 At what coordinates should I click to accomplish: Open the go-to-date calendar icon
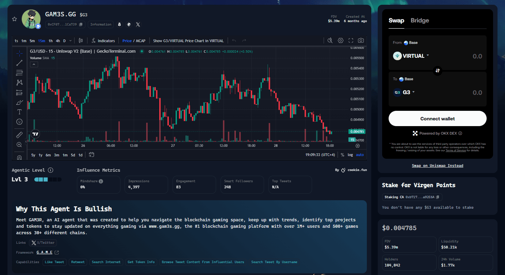pos(91,155)
